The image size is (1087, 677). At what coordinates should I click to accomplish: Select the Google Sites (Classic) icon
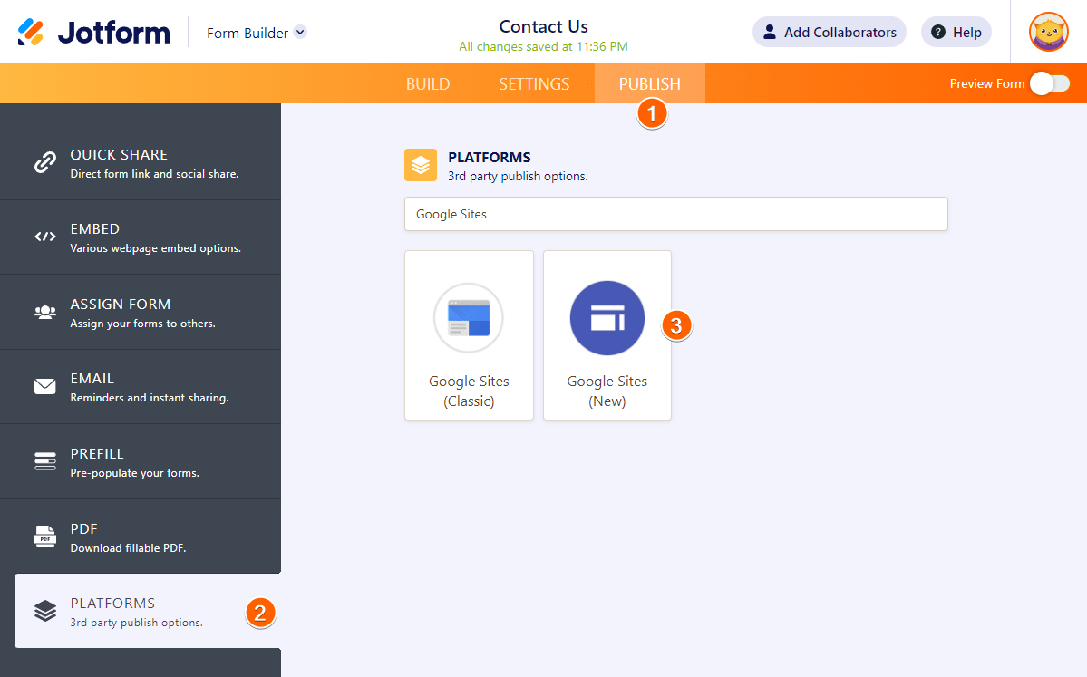(x=469, y=318)
